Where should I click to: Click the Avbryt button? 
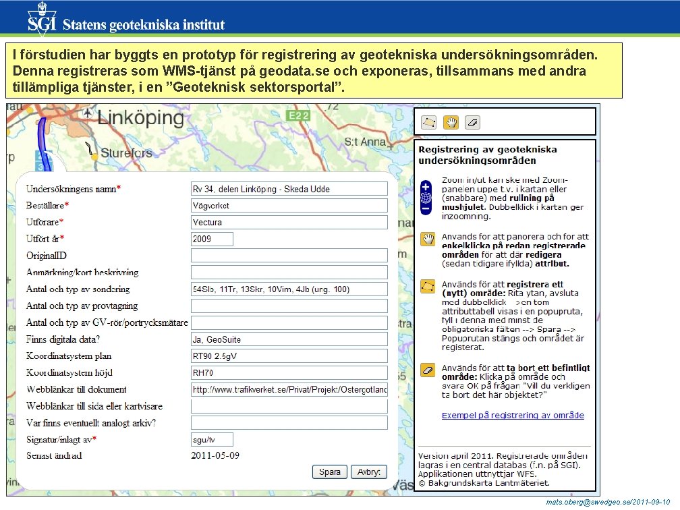[x=368, y=472]
